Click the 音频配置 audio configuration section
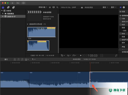 (125, 52)
